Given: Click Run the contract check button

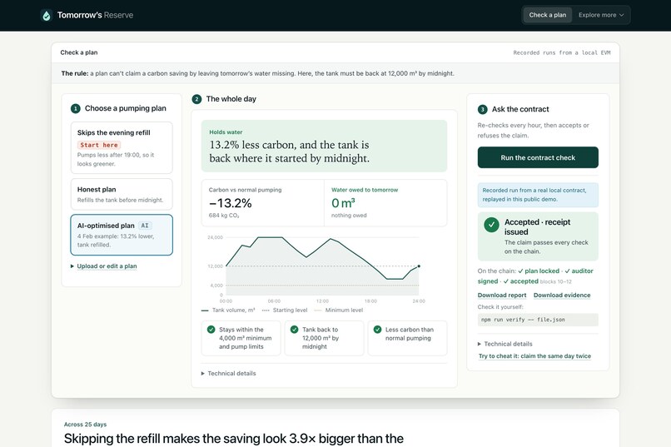Looking at the screenshot, I should pos(538,157).
